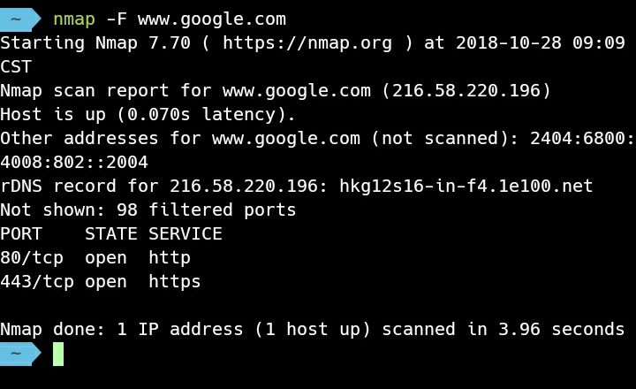Click the 443/tcp port entry
Image resolution: width=636 pixels, height=389 pixels.
(37, 282)
